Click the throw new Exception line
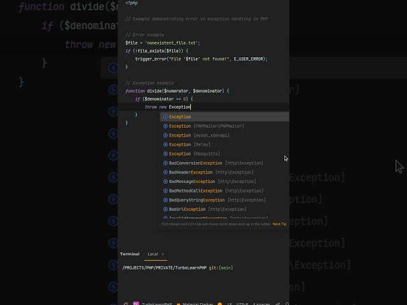Viewport: 407px width, 305px height. [168, 107]
